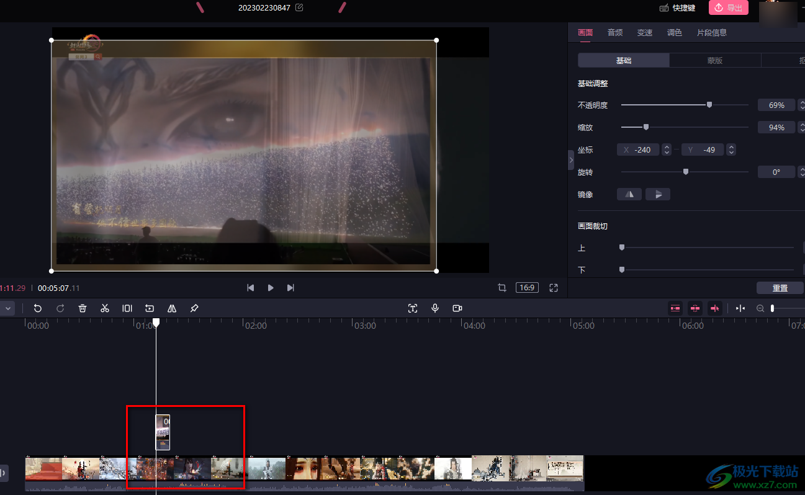Click the scale value stepper arrows
The image size is (805, 495).
(x=801, y=128)
